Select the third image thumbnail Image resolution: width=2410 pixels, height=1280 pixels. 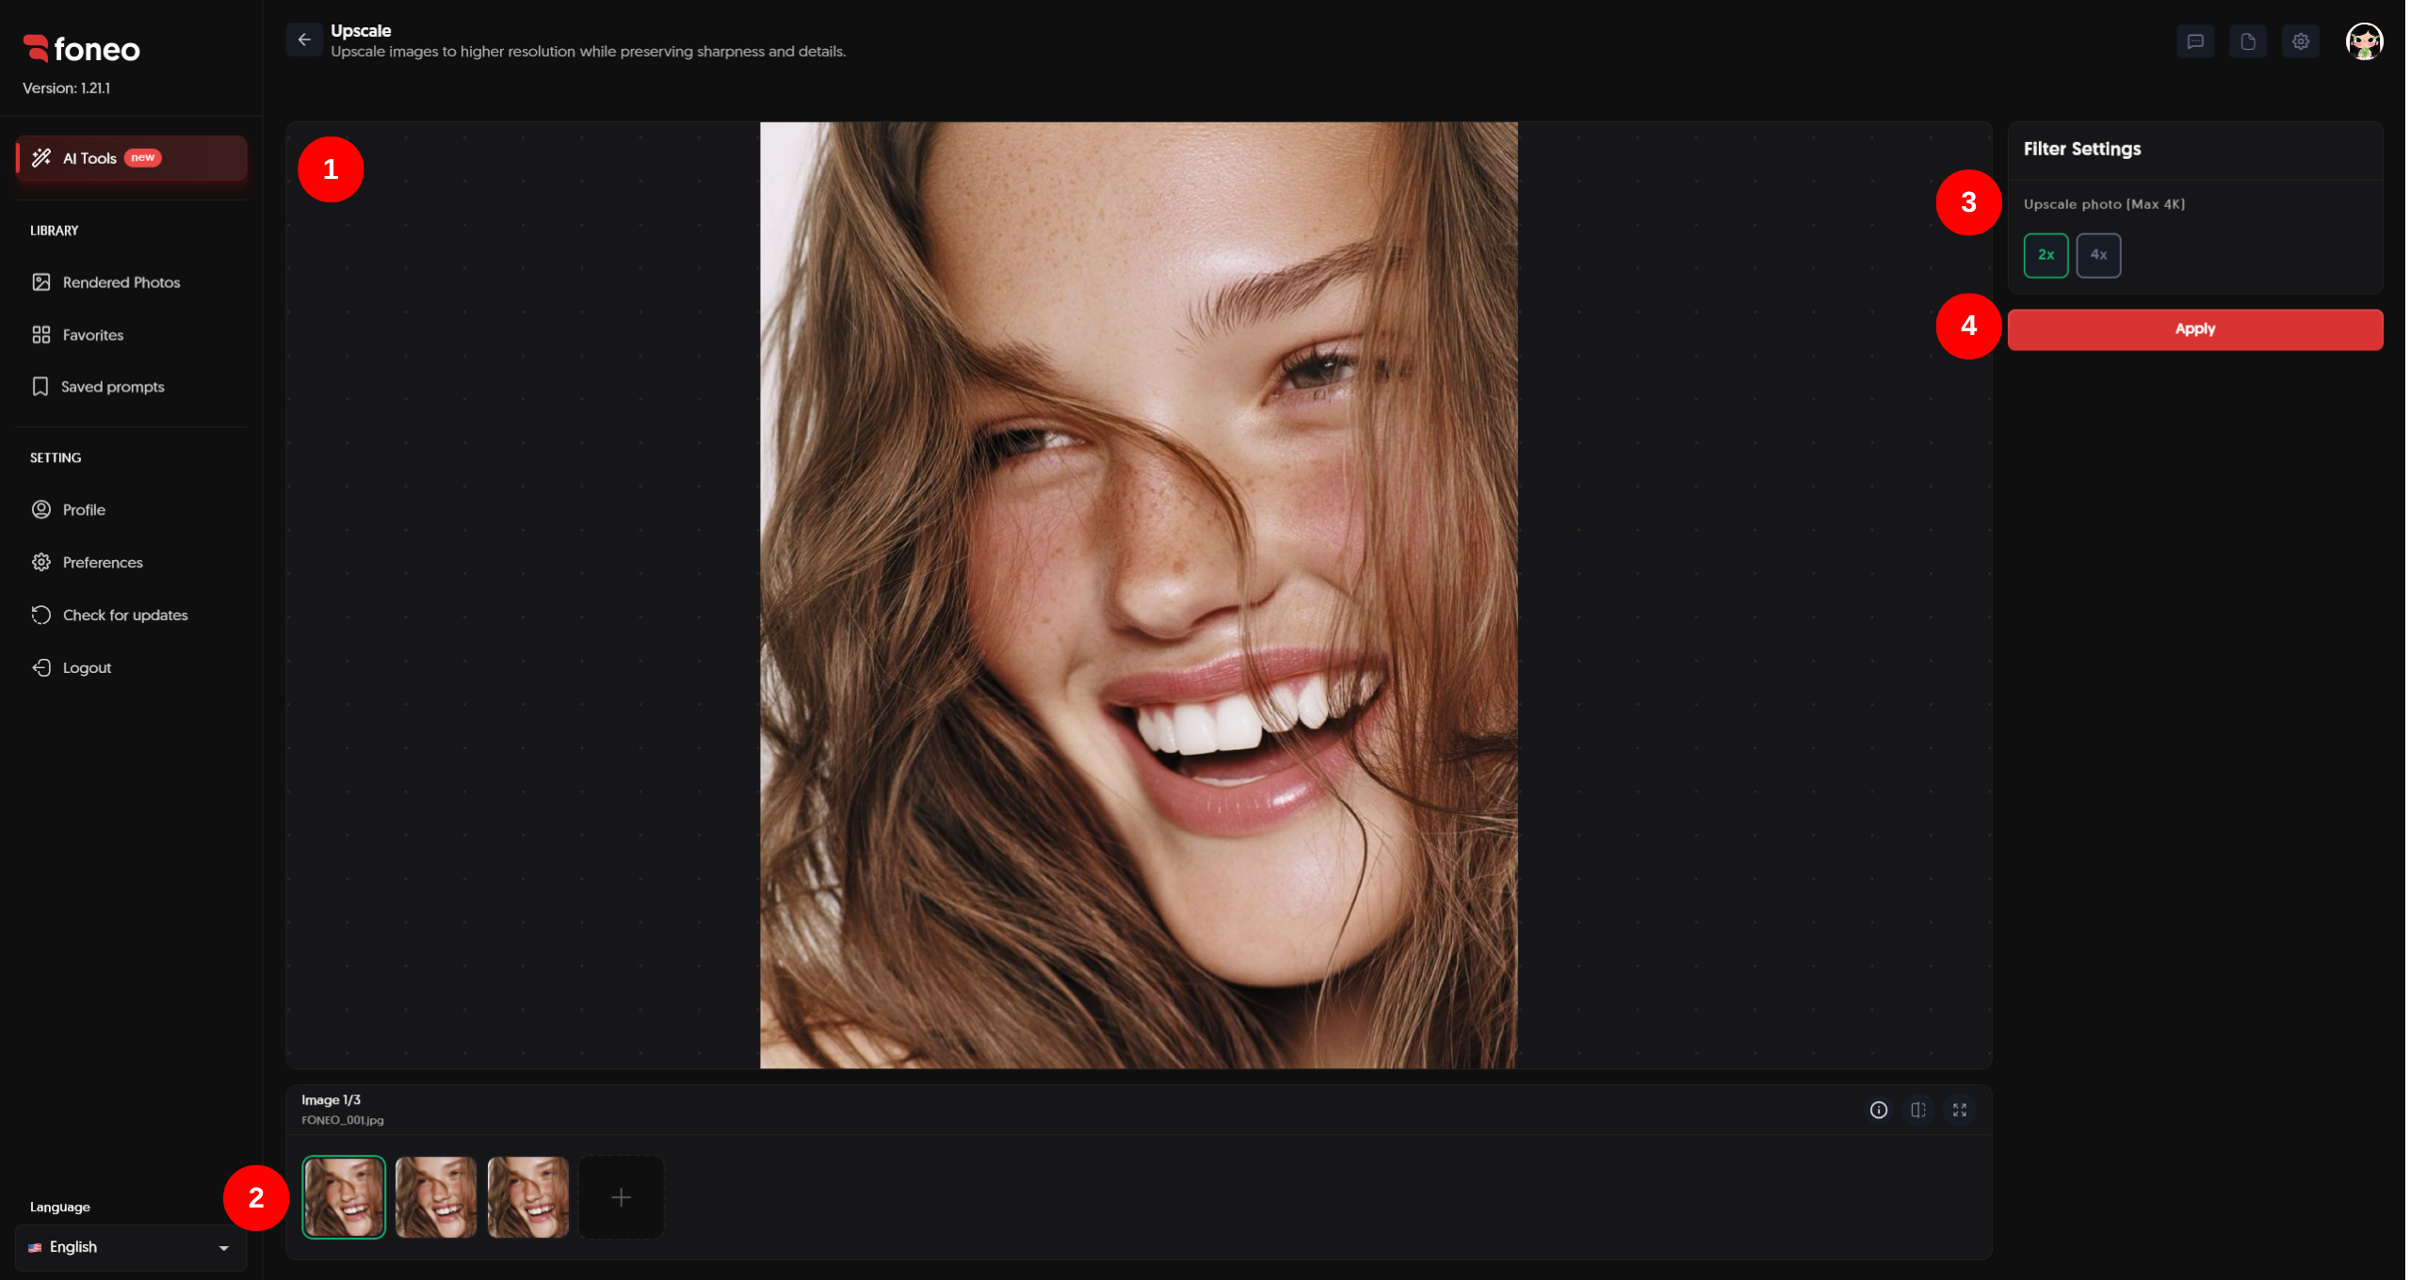coord(528,1199)
